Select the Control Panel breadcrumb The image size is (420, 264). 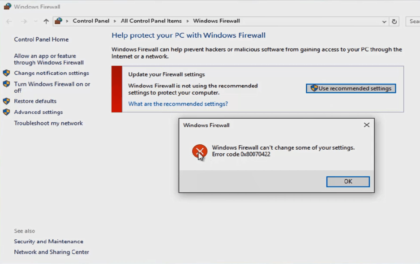click(x=91, y=21)
